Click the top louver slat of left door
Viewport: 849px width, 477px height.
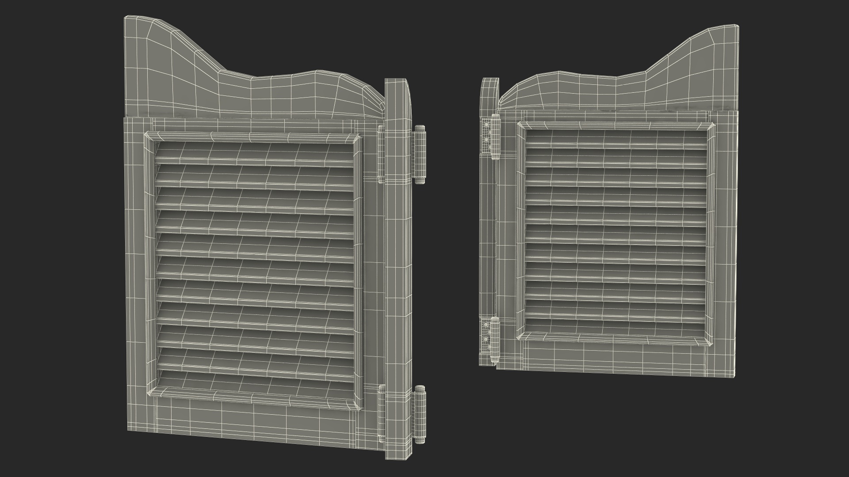pyautogui.click(x=254, y=155)
